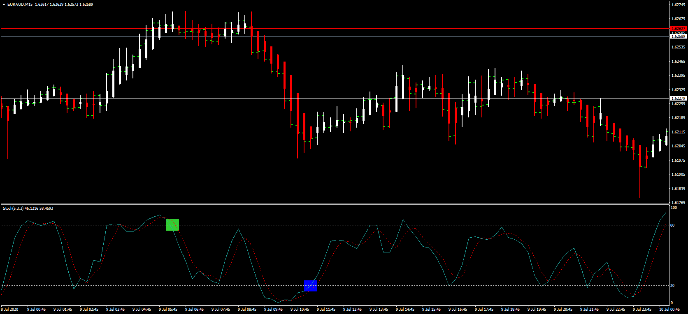The image size is (688, 314).
Task: Click the stochastic 80 level label
Action: tap(672, 225)
